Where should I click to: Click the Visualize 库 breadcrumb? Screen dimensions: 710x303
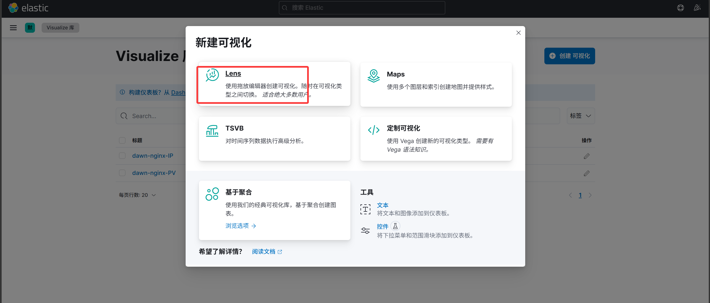click(x=60, y=28)
